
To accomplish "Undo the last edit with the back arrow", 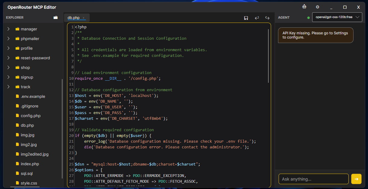I will [257, 18].
